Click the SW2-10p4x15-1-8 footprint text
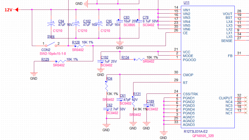Viewport: 249px width, 140px height. (x=53, y=54)
